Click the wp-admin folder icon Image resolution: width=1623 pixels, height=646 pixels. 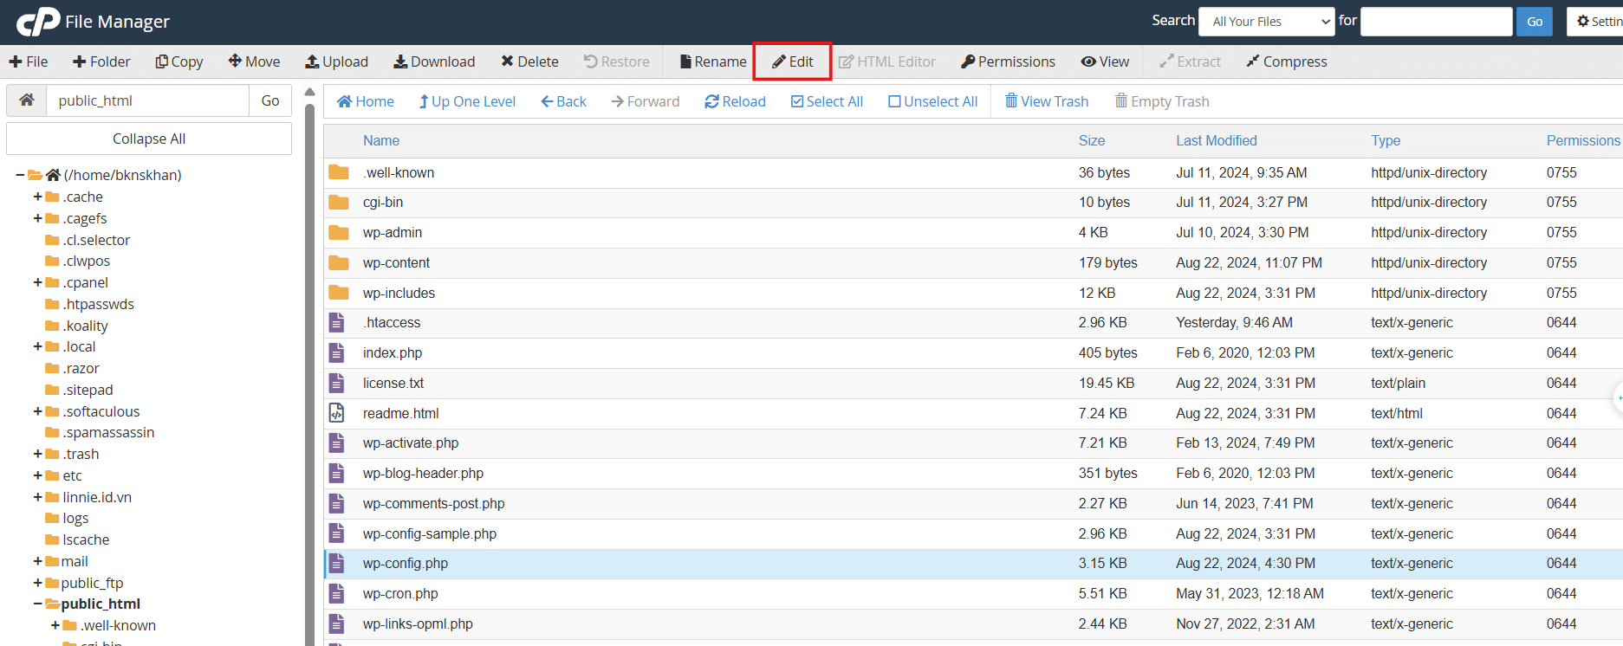(339, 232)
